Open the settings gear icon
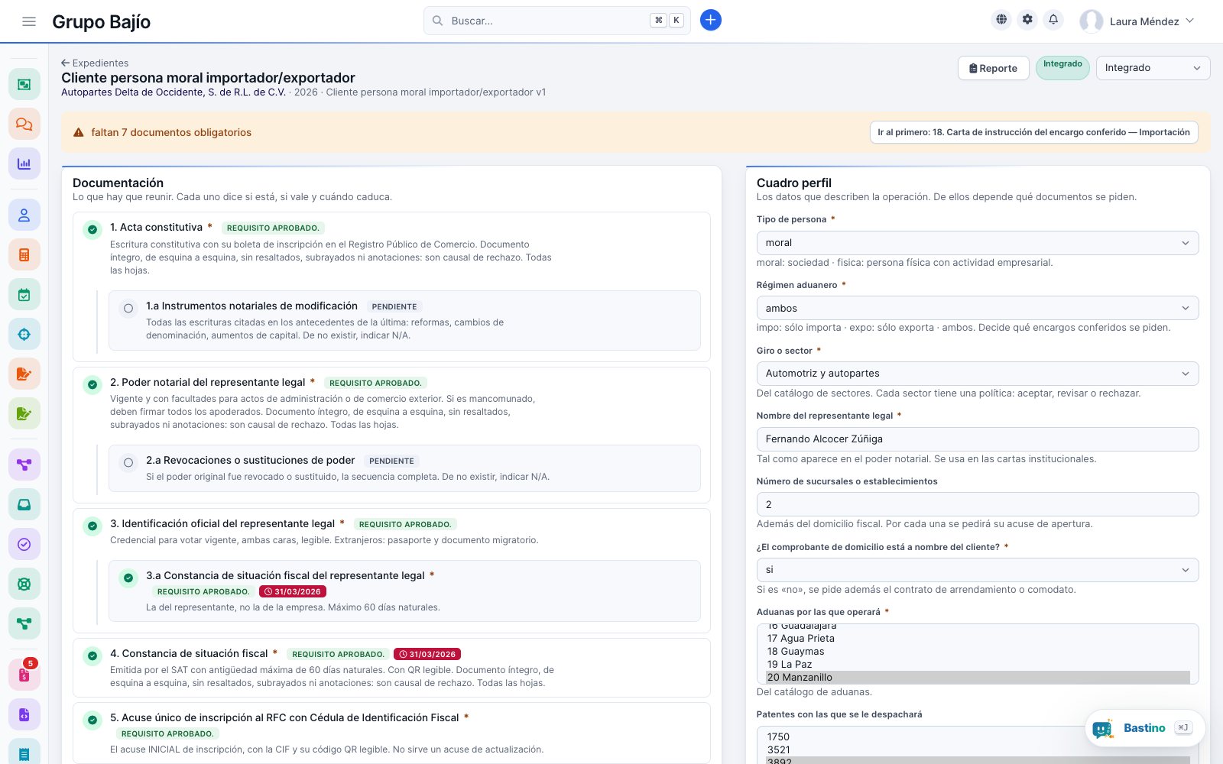The width and height of the screenshot is (1223, 764). pos(1027,20)
